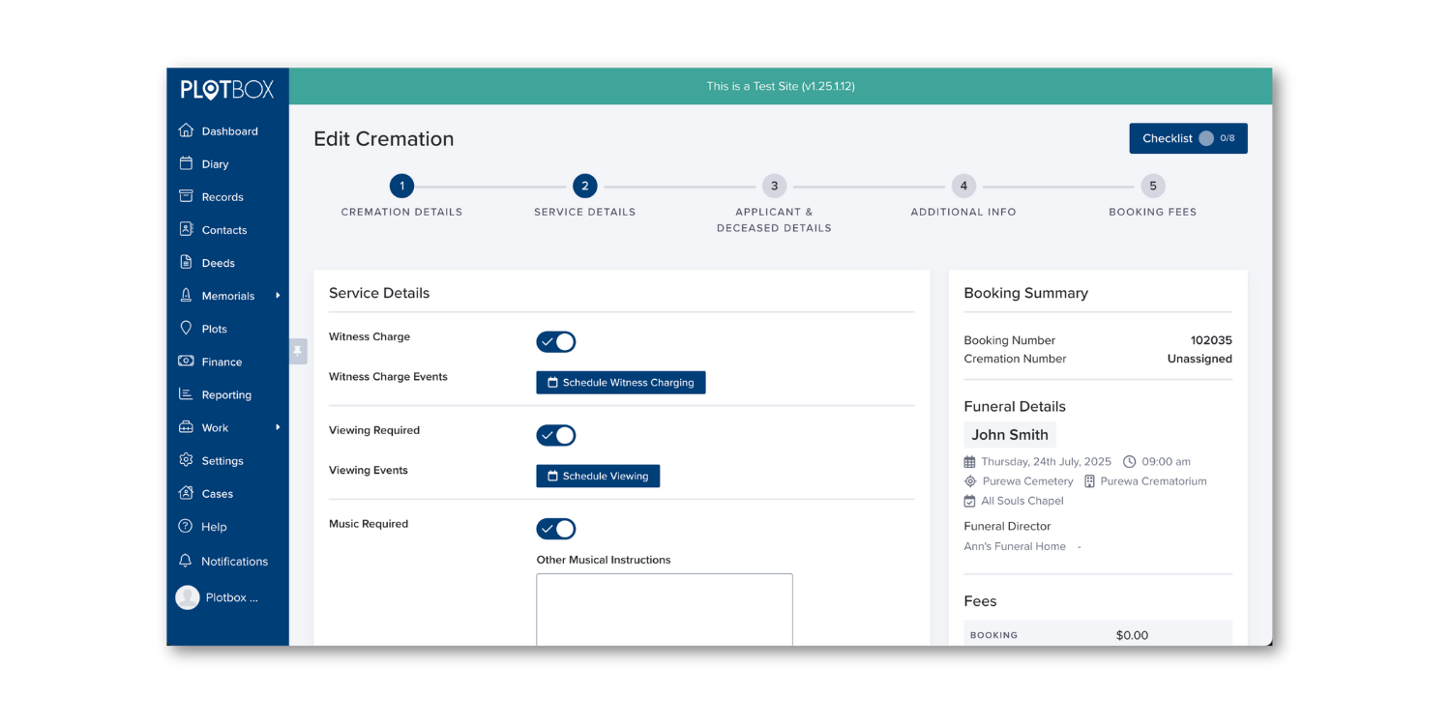Open the Diary from the sidebar

pyautogui.click(x=212, y=163)
